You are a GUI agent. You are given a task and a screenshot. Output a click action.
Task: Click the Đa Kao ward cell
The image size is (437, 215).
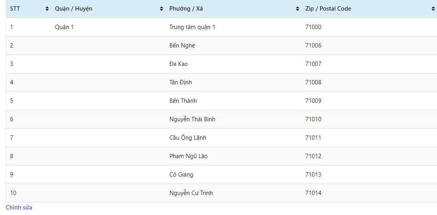point(179,64)
